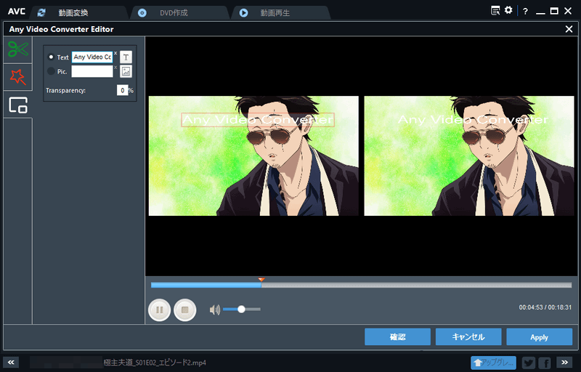Click the playback progress bar
Screen dimensions: 581x372
click(x=361, y=286)
